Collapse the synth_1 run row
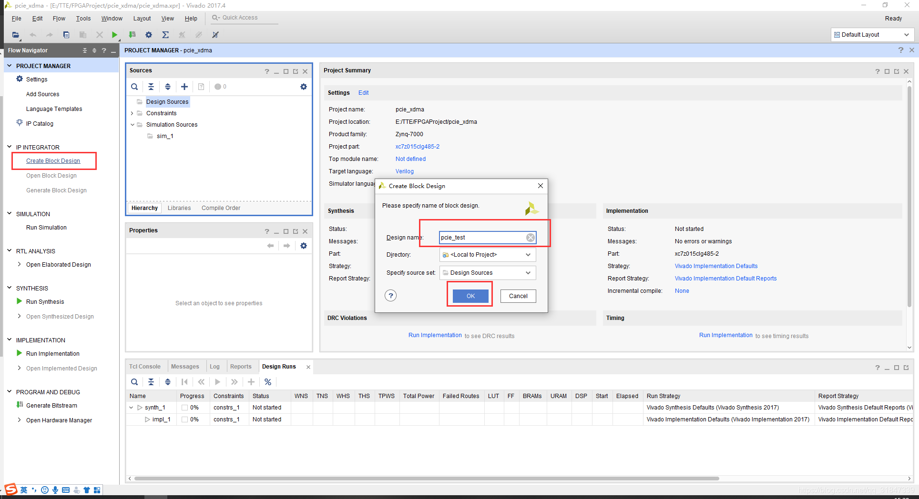 (x=131, y=408)
